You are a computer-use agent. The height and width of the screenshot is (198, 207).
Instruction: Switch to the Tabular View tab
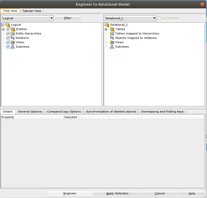[32, 11]
